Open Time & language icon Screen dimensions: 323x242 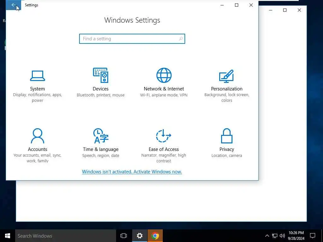[x=101, y=136]
